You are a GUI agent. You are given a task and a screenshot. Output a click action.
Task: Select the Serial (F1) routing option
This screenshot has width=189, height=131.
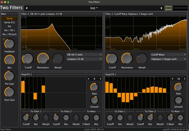[x=9, y=23]
